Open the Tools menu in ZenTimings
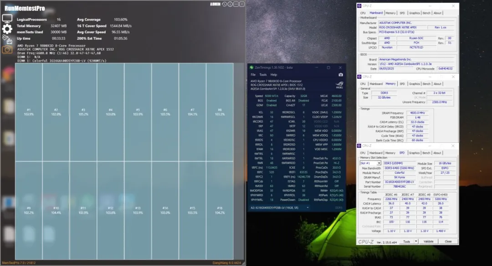 (263, 74)
